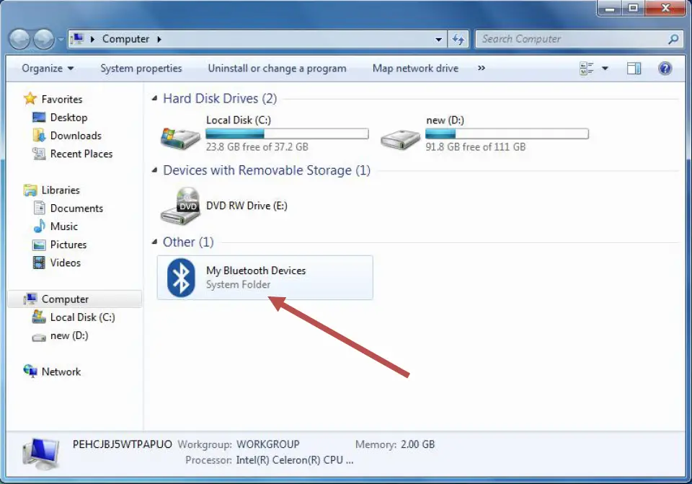Click the Forward navigation arrow button
The height and width of the screenshot is (484, 692).
point(44,39)
